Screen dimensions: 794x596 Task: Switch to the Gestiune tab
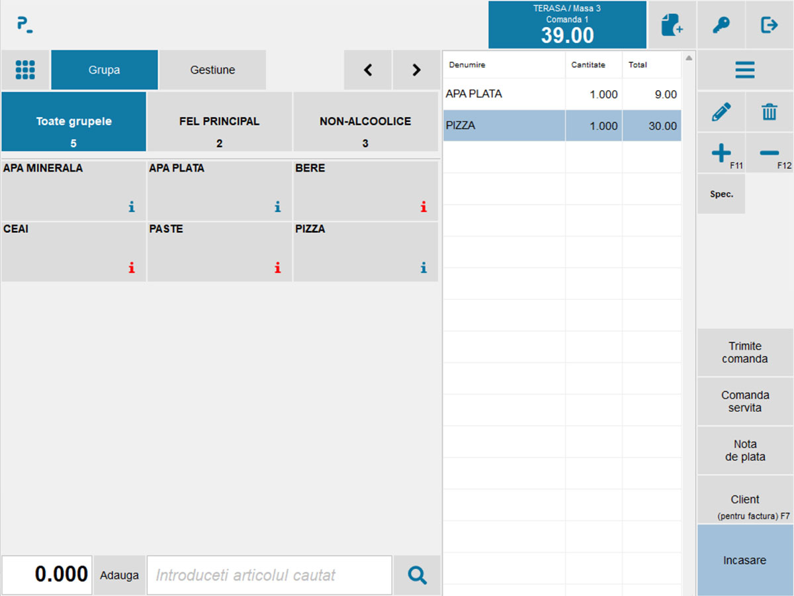tap(212, 70)
